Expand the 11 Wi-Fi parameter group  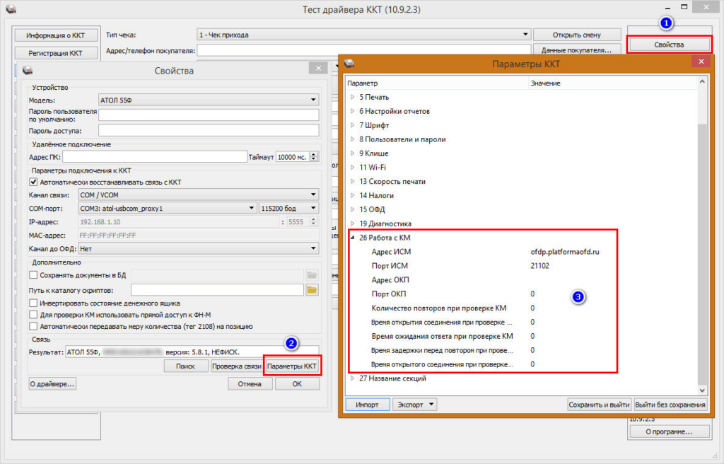click(x=352, y=168)
